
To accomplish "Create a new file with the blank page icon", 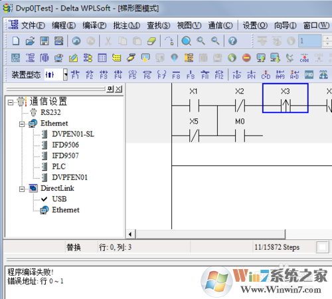I will [x=16, y=41].
